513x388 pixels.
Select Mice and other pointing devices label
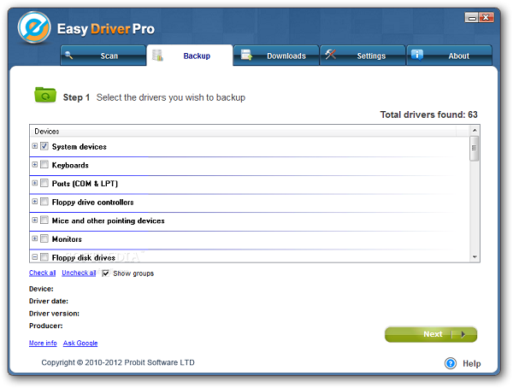[108, 220]
